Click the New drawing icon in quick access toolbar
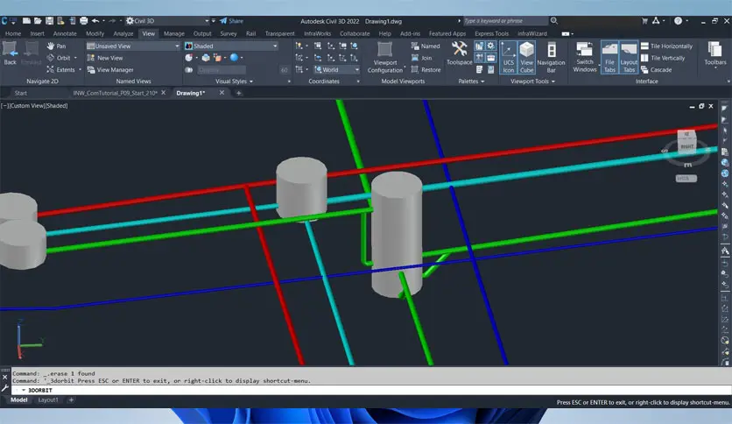Image resolution: width=732 pixels, height=424 pixels. click(26, 20)
